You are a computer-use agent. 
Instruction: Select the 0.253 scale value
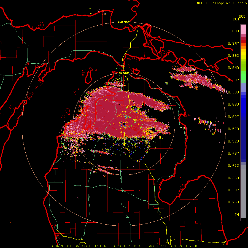click(x=233, y=202)
